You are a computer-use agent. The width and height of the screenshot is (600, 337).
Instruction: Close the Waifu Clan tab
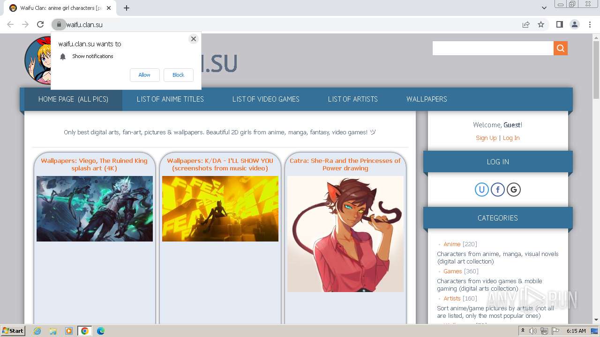109,8
